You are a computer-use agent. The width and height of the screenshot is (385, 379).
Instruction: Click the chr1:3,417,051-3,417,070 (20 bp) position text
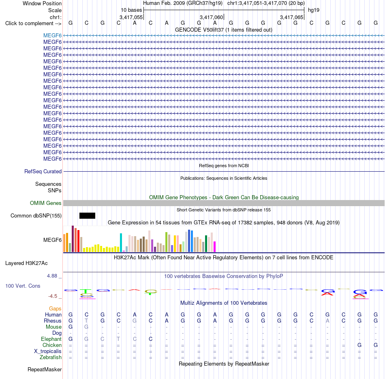(266, 3)
